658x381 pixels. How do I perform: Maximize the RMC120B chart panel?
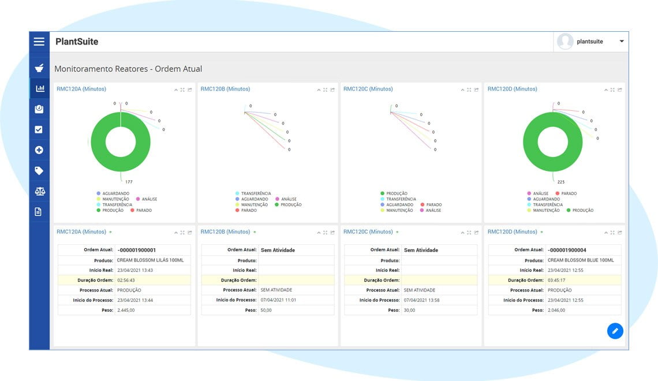tap(325, 90)
